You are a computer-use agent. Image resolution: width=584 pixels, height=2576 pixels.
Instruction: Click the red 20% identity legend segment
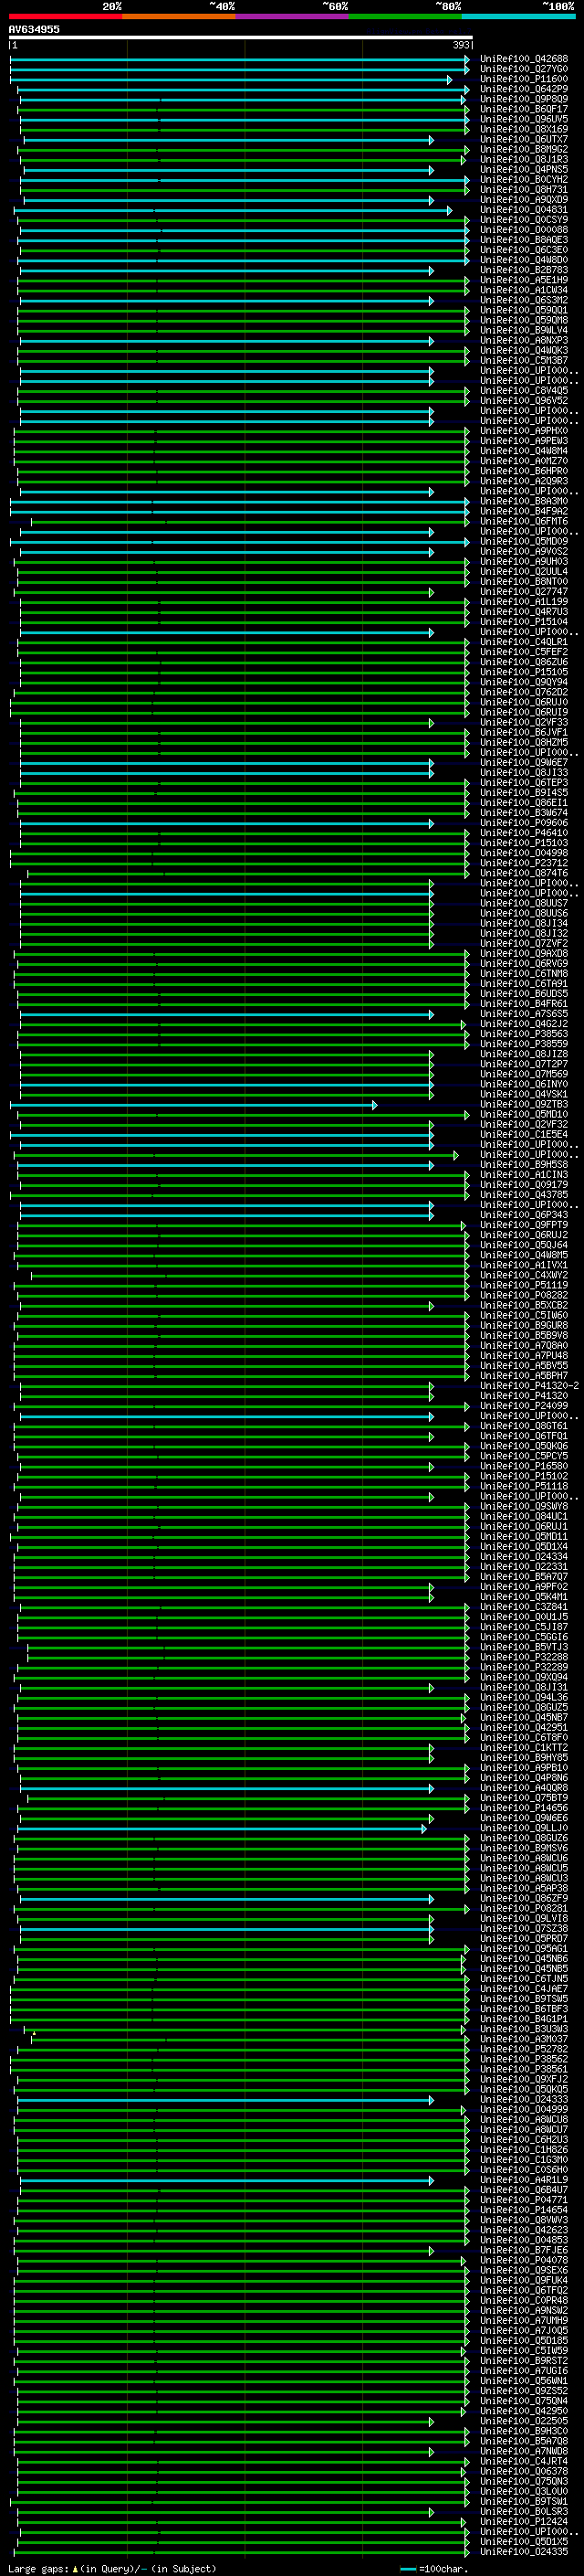pos(66,16)
